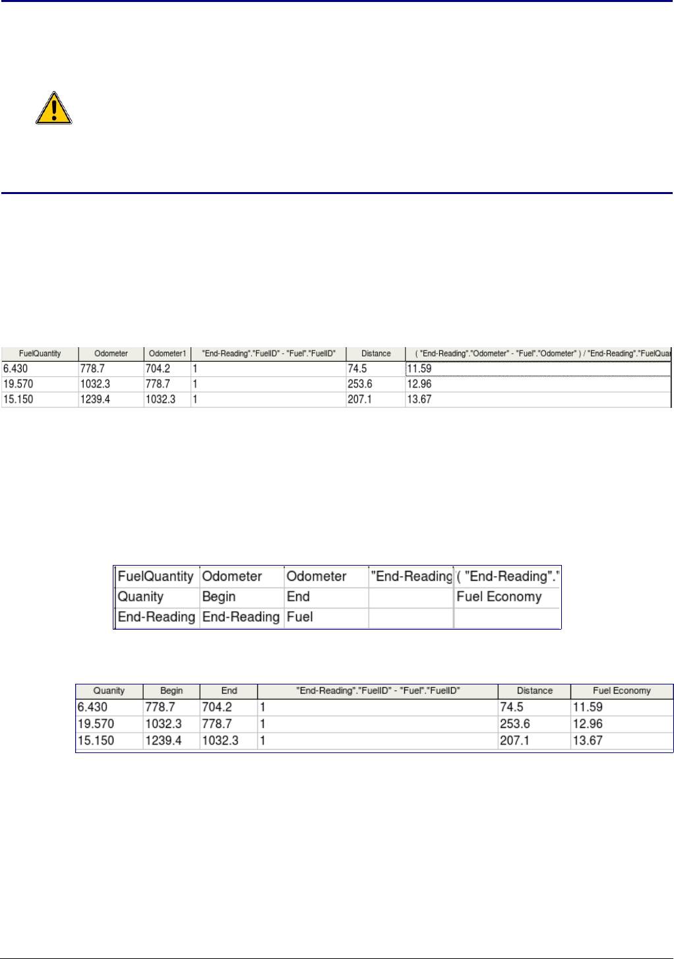Select the Begin column header in final table
Viewport: 674px width, 959px height.
(x=171, y=691)
